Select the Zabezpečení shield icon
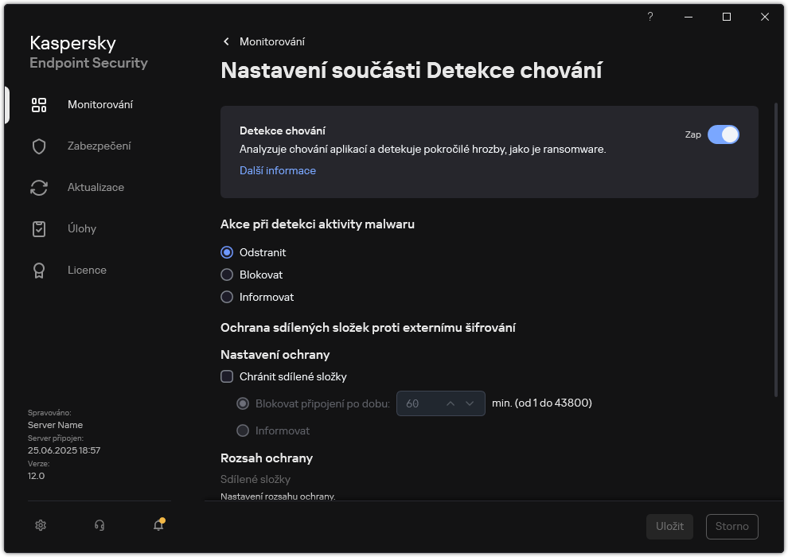The height and width of the screenshot is (557, 788). click(x=39, y=146)
